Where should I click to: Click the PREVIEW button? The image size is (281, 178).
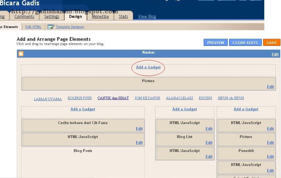point(216,42)
